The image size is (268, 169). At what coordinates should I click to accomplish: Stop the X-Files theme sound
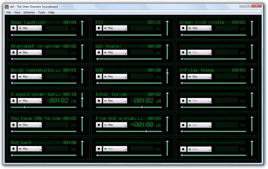click(183, 76)
